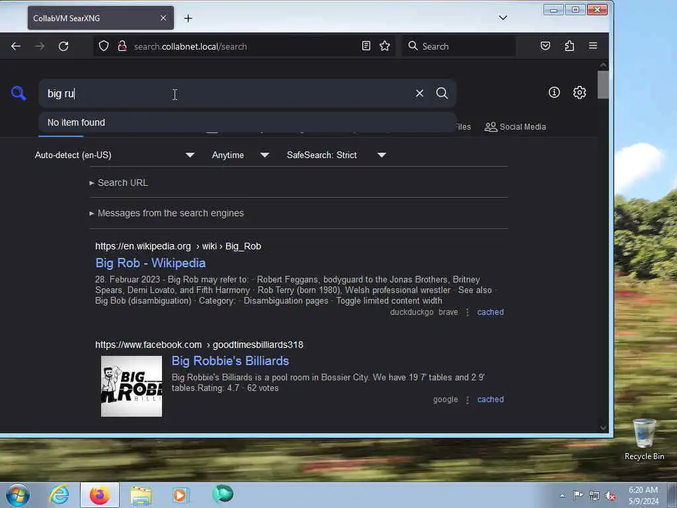Launch Internet Explorer from taskbar

tap(59, 495)
